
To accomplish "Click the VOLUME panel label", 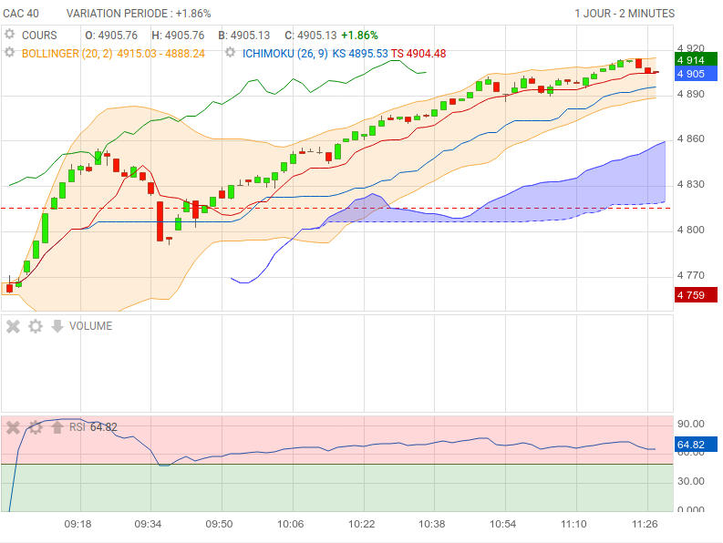I will click(x=91, y=326).
